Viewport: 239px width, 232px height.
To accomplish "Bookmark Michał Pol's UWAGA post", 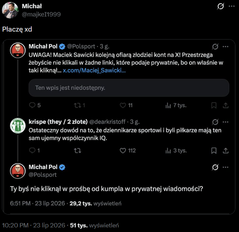I will pyautogui.click(x=214, y=105).
